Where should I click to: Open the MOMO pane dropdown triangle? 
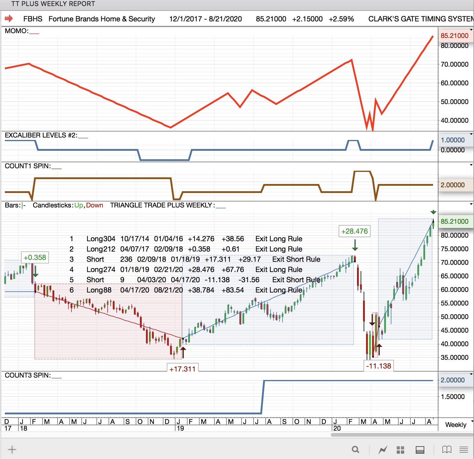coord(471,29)
